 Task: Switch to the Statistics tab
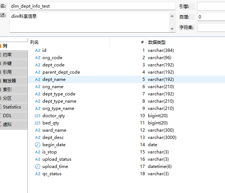point(13,107)
